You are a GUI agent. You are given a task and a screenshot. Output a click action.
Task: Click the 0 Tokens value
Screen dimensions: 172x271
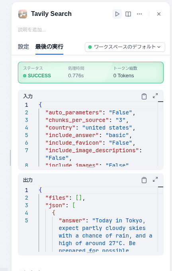(x=123, y=76)
